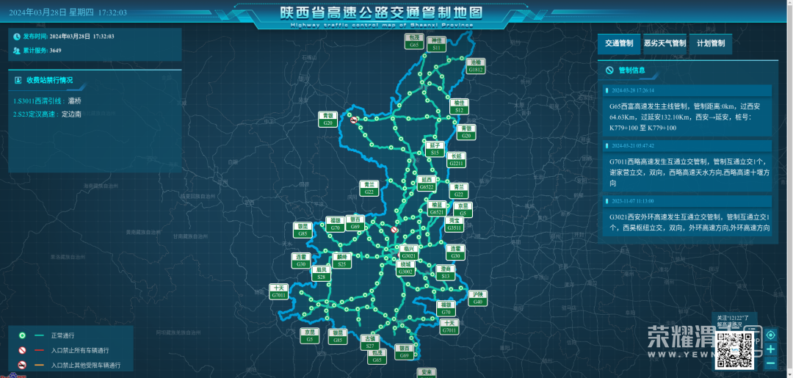Image resolution: width=793 pixels, height=378 pixels.
Task: Select the 眉凤 S28 highway marker
Action: click(x=321, y=273)
